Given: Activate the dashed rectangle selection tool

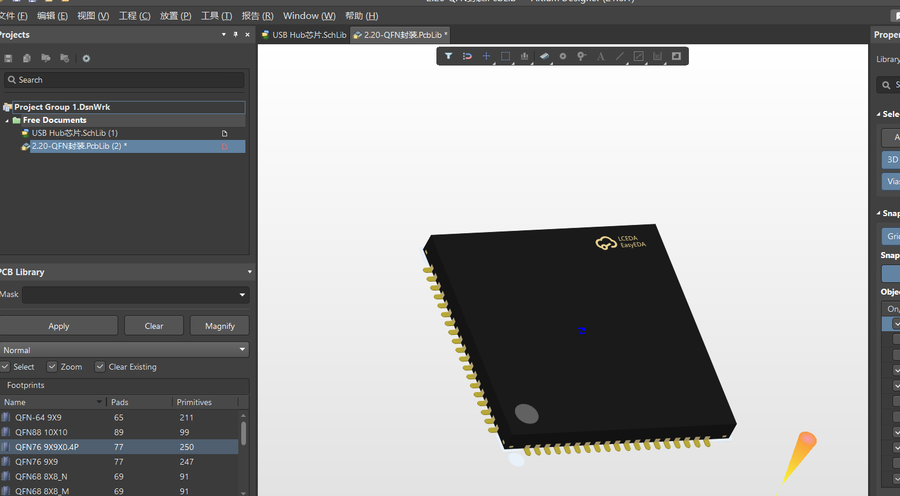Looking at the screenshot, I should (506, 56).
